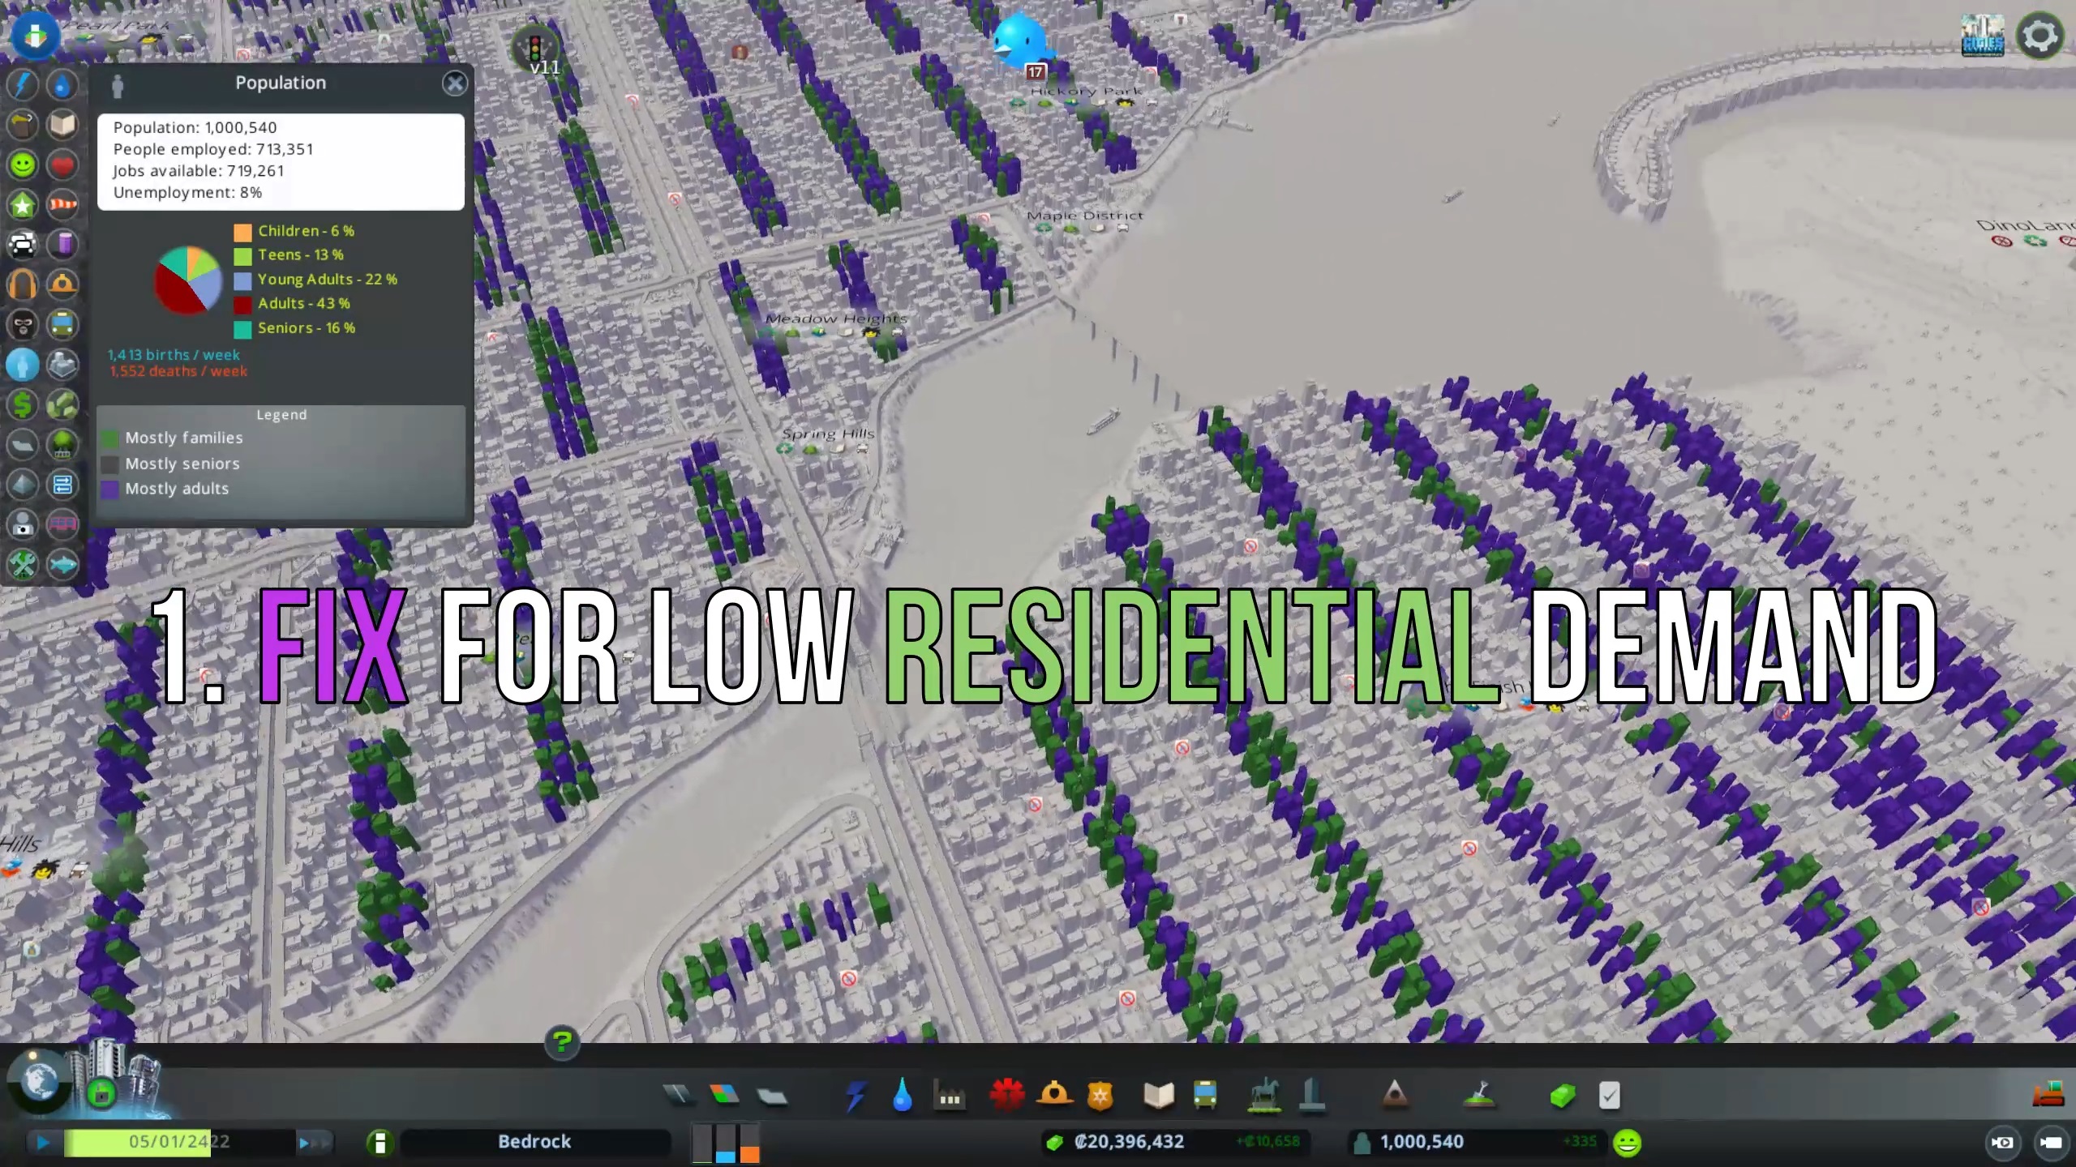Viewport: 2076px width, 1167px height.
Task: Expand the zoning demand bars
Action: coord(726,1143)
